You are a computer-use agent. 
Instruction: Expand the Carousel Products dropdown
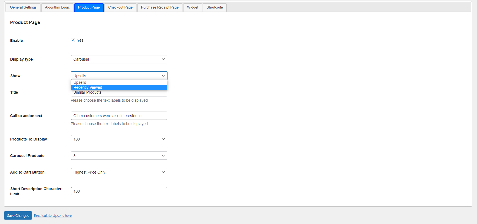click(119, 156)
